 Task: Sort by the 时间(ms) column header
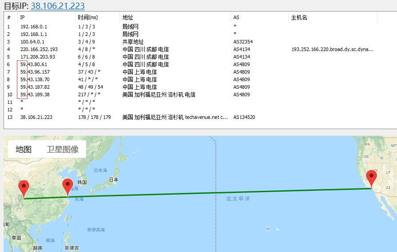(87, 17)
